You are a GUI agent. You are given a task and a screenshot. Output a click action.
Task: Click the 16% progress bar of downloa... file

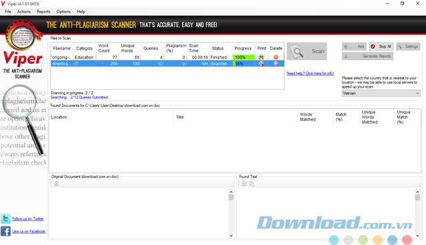[244, 64]
